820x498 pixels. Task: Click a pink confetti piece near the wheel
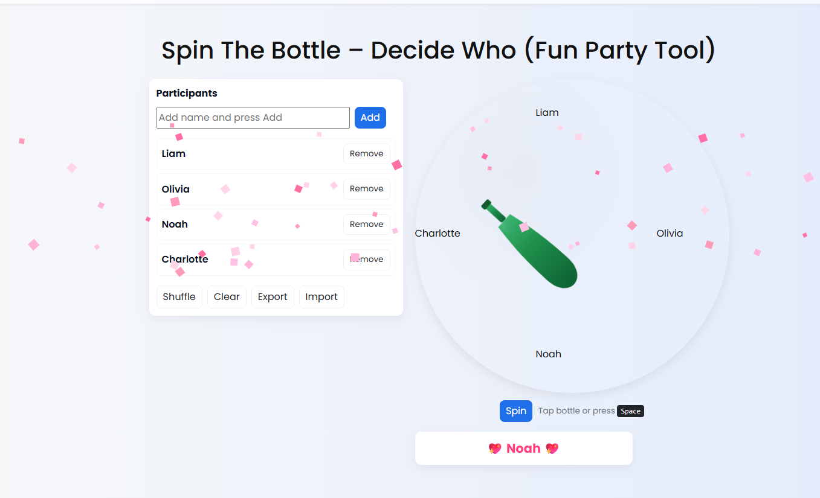703,138
